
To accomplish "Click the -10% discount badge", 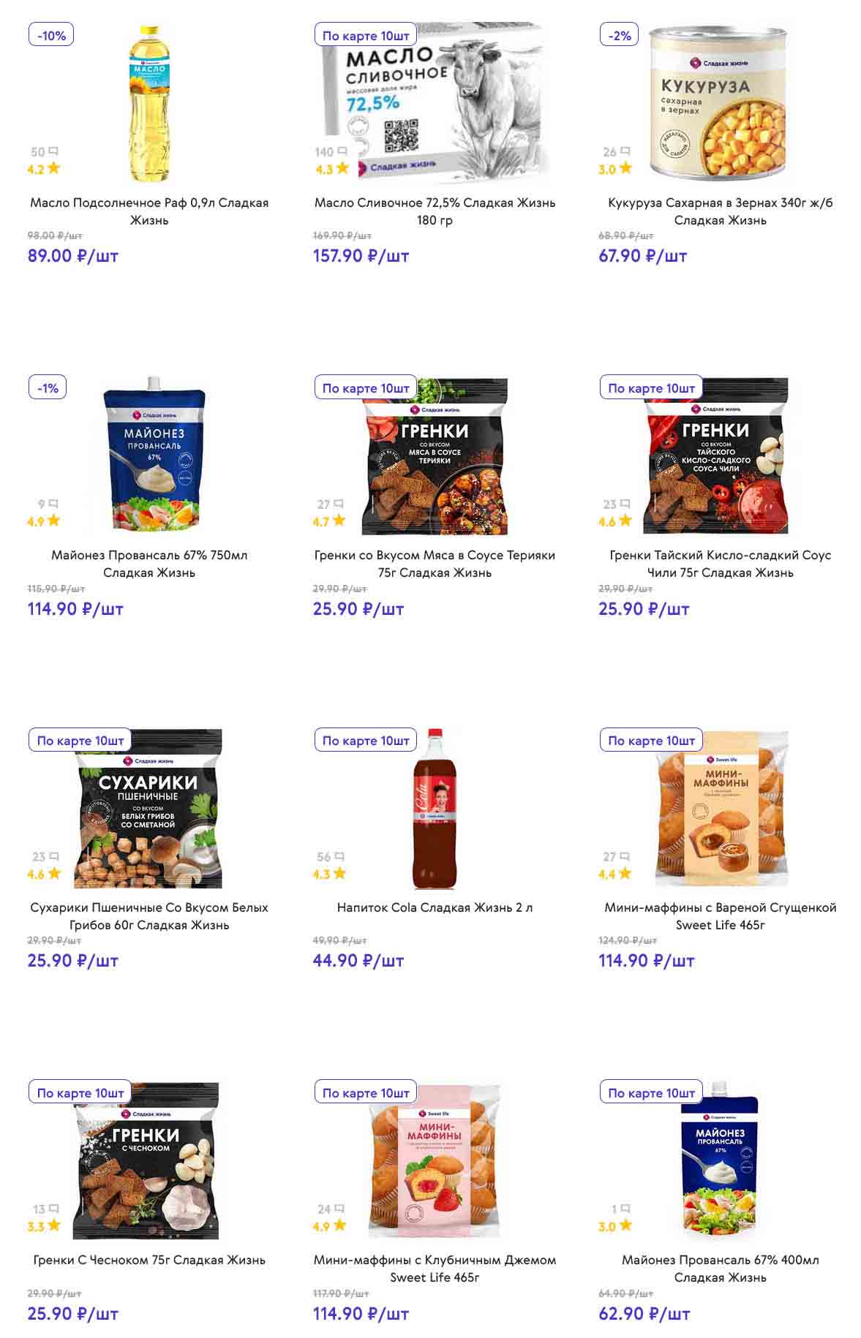I will (51, 35).
